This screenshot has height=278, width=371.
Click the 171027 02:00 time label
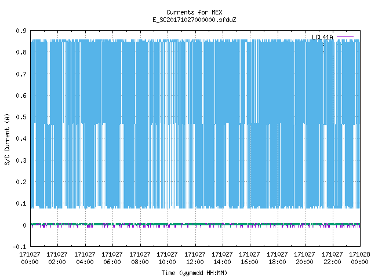(57, 258)
